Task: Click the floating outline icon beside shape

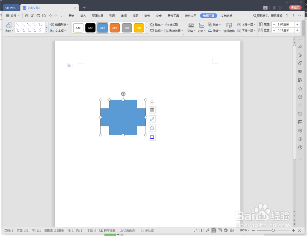Action: (152, 137)
